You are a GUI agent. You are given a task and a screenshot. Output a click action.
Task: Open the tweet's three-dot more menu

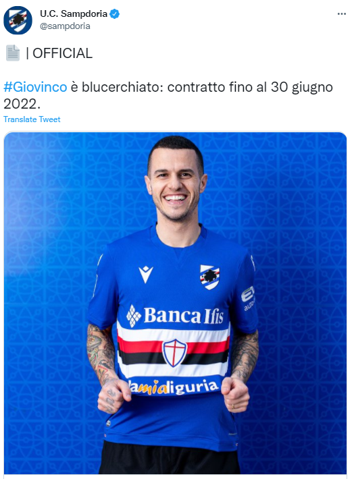point(342,14)
